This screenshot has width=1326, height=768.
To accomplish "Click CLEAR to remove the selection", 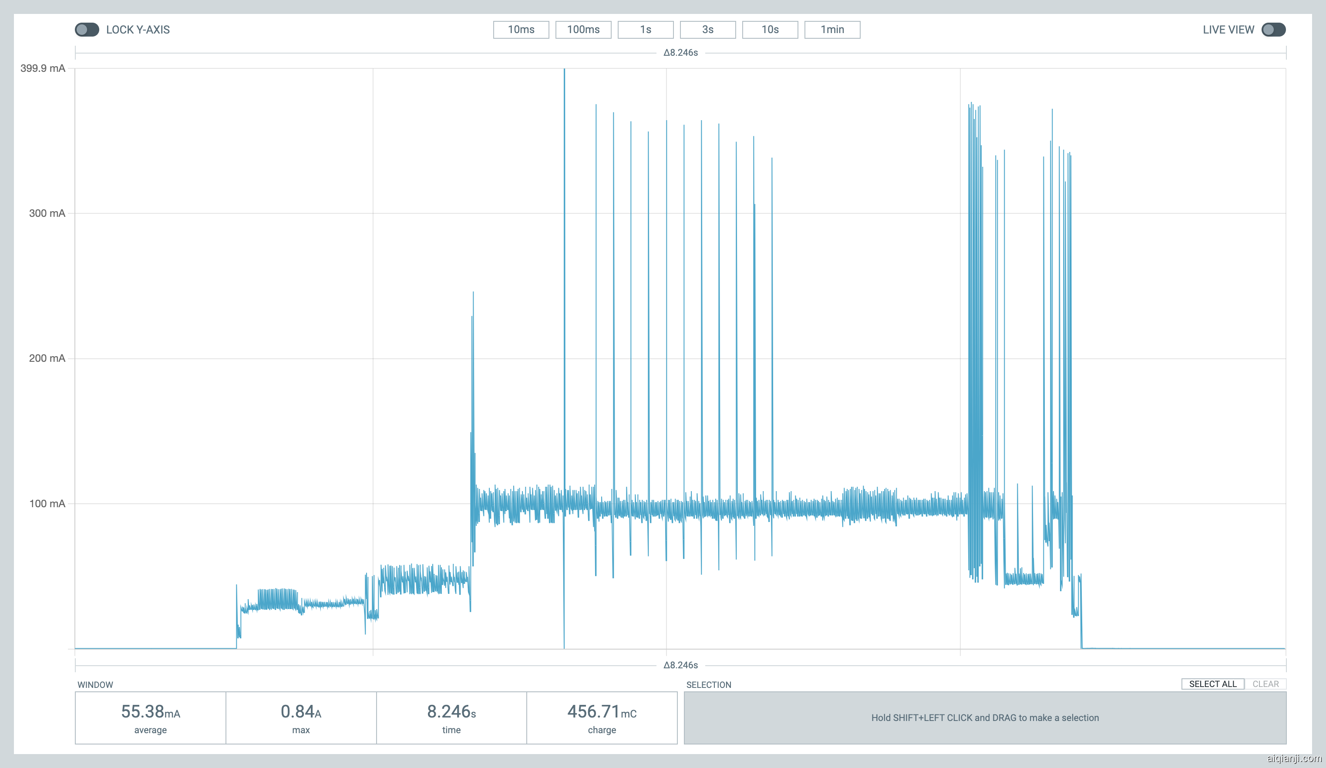I will (x=1266, y=684).
